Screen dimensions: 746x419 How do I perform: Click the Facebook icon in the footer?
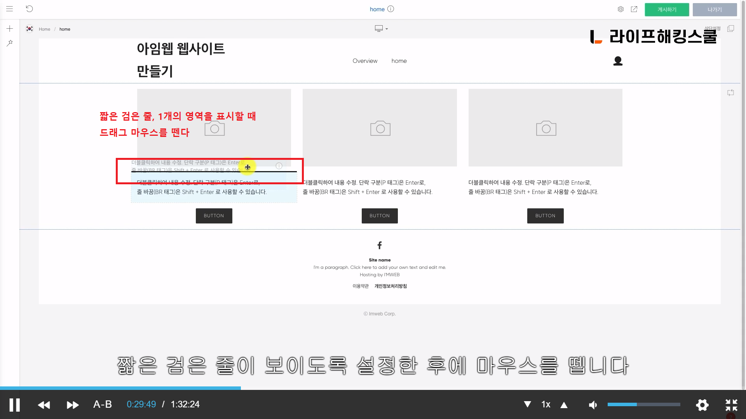(380, 245)
